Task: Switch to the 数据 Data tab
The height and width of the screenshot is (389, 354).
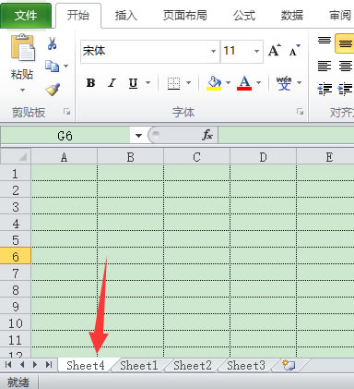Action: point(292,16)
